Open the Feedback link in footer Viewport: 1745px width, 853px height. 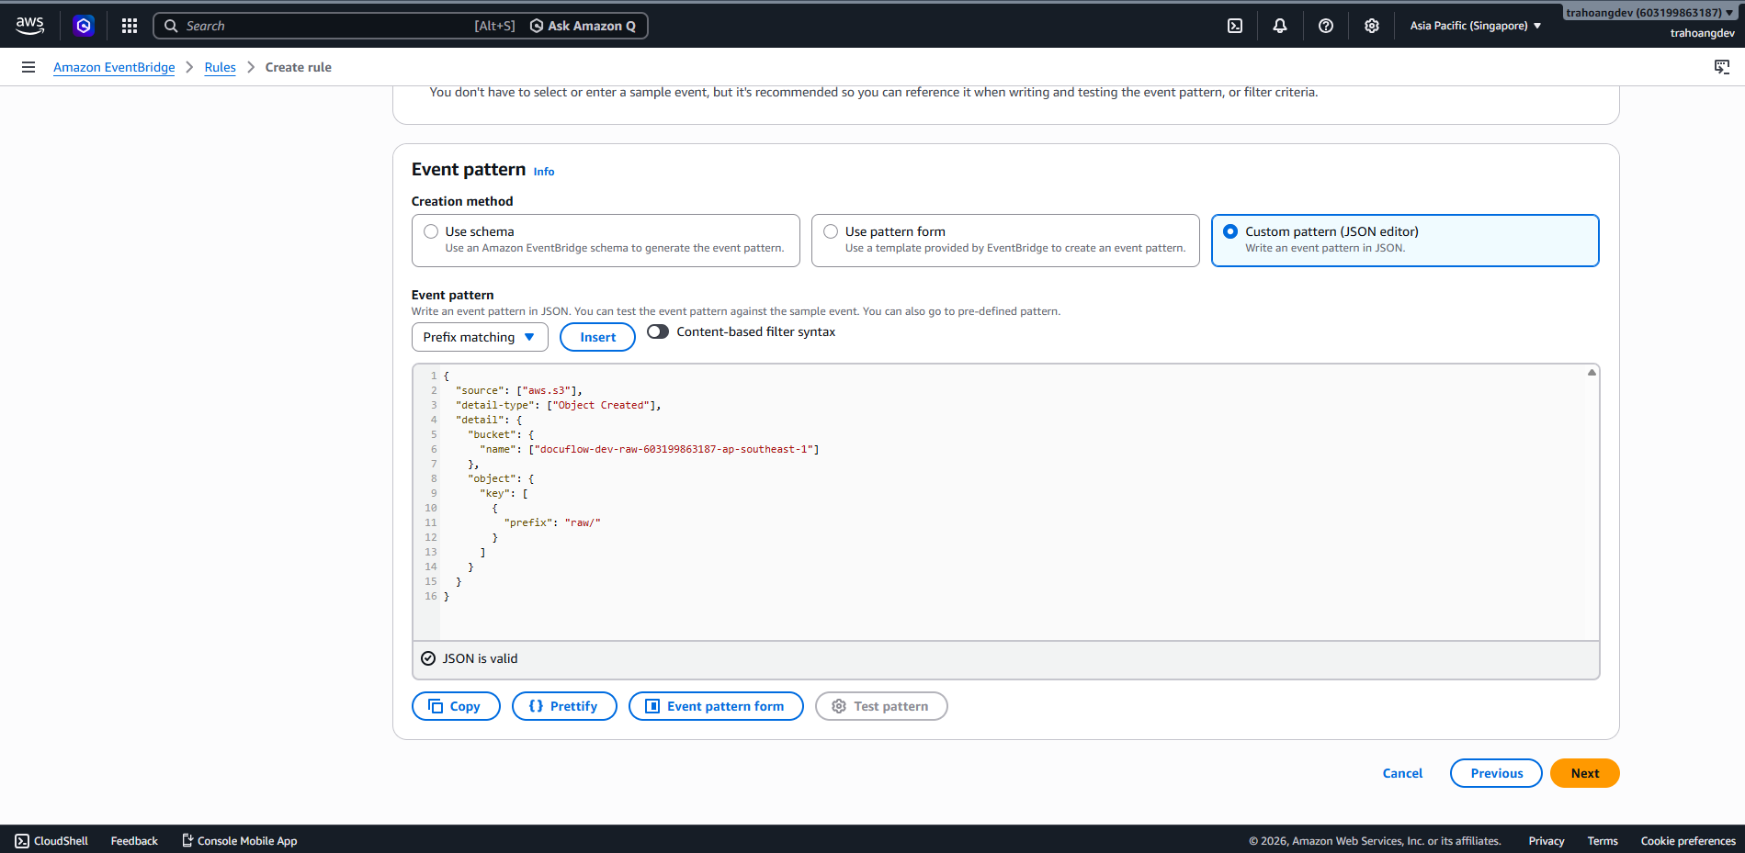tap(134, 840)
